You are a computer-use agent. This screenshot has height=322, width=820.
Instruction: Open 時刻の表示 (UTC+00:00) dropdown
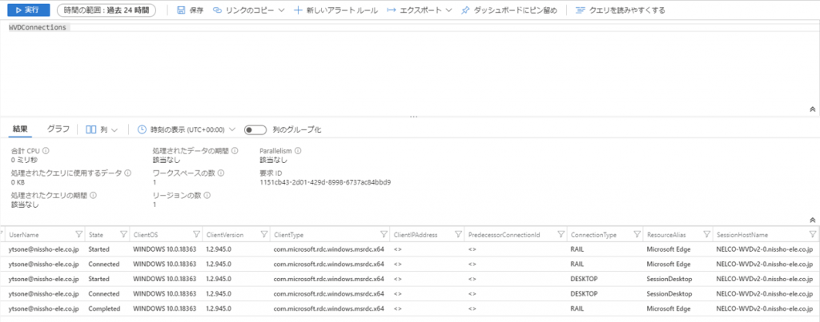(187, 129)
